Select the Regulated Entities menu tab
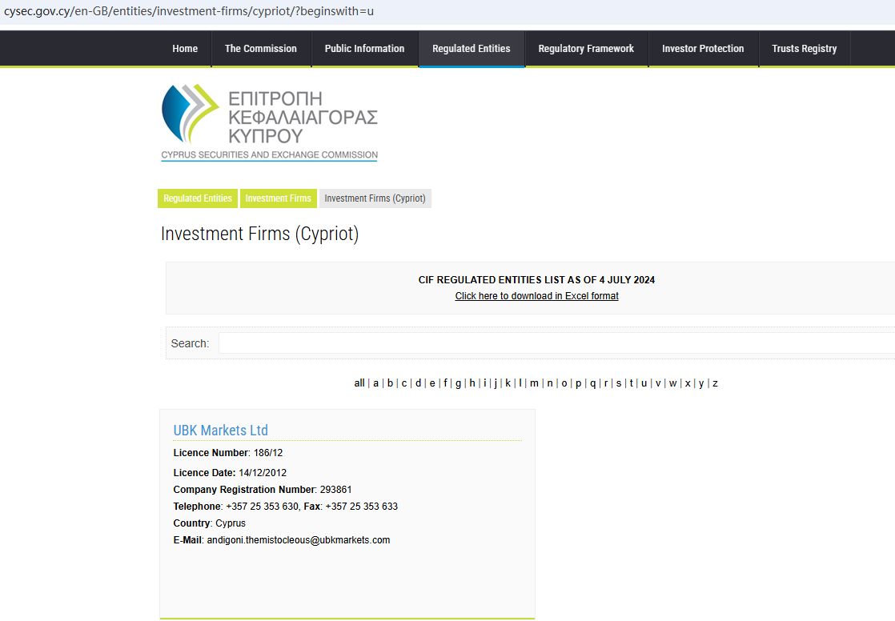 (x=472, y=49)
